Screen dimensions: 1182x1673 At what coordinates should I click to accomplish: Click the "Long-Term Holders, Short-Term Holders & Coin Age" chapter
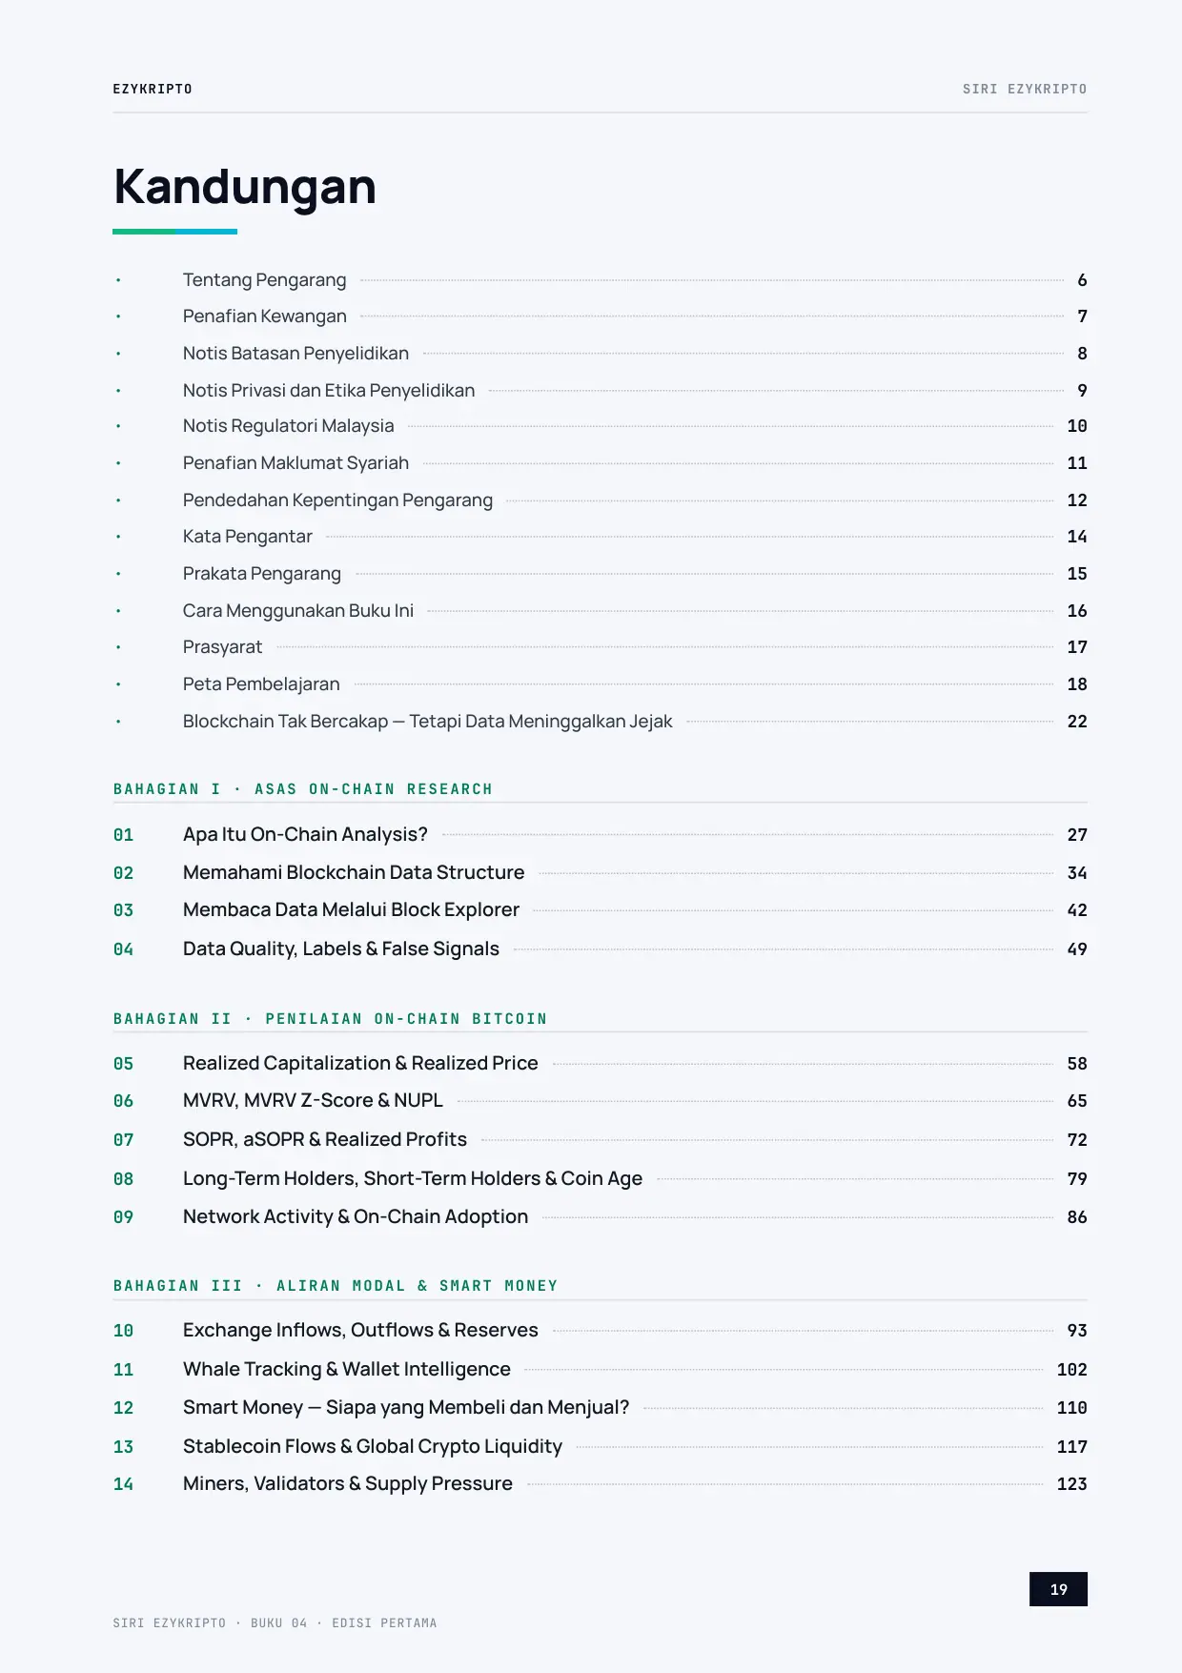pyautogui.click(x=413, y=1179)
